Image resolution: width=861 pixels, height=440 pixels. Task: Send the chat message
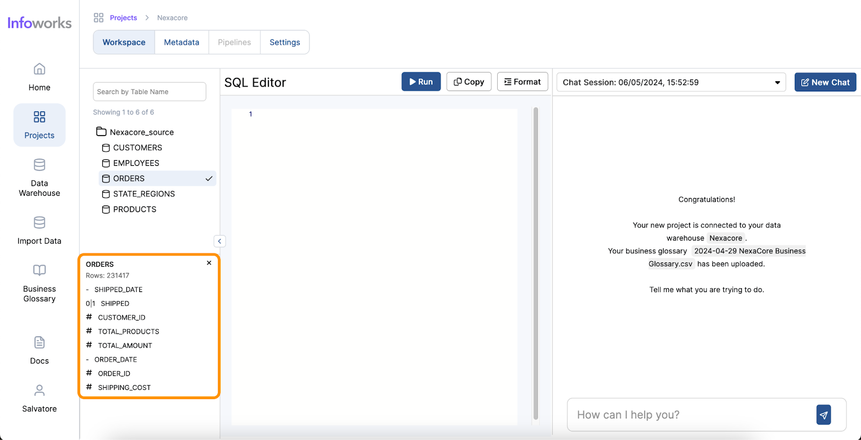[x=823, y=415]
